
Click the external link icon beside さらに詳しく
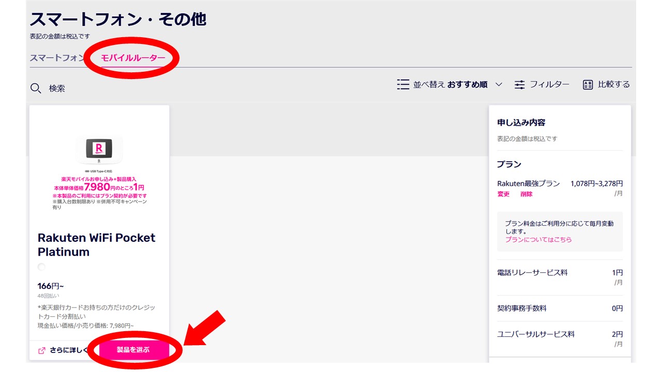42,350
